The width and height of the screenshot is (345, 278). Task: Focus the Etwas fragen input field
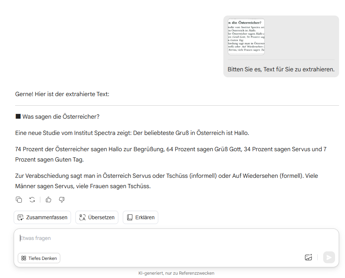click(176, 238)
